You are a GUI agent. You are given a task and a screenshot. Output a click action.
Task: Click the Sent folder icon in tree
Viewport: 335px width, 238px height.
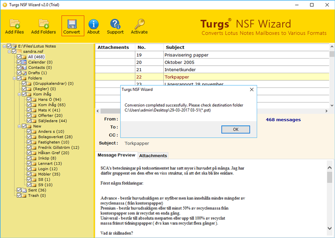click(24, 190)
